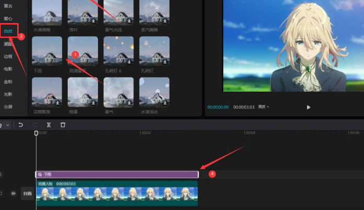The height and width of the screenshot is (210, 364).
Task: Open the 金粉 effects category
Action: [8, 81]
